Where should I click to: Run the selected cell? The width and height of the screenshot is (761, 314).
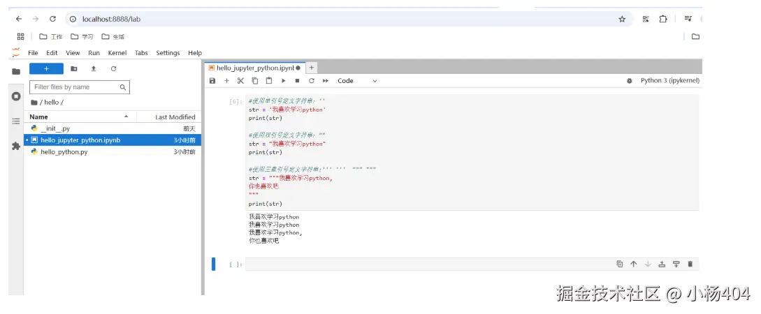[x=284, y=81]
